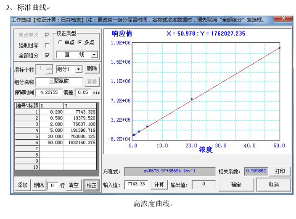Select table row 10 header
This screenshot has height=219, width=296.
pos(27,167)
